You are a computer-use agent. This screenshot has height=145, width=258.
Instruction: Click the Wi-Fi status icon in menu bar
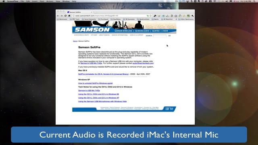[215, 1]
